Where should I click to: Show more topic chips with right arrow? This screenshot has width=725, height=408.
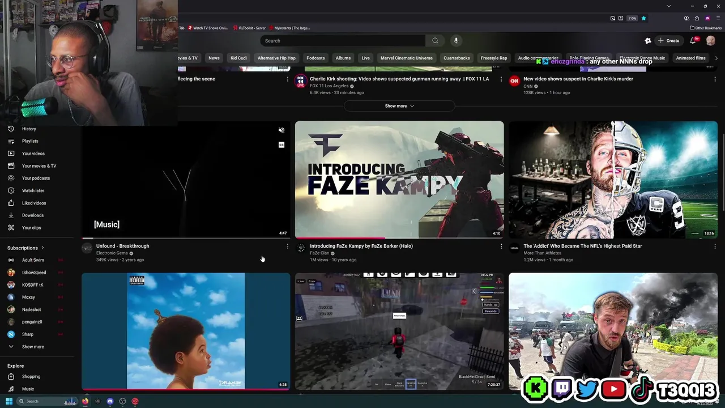(716, 58)
